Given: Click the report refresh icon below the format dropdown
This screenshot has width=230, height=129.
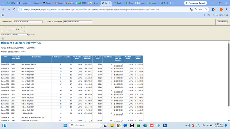Looking at the screenshot, I should (x=2, y=39).
